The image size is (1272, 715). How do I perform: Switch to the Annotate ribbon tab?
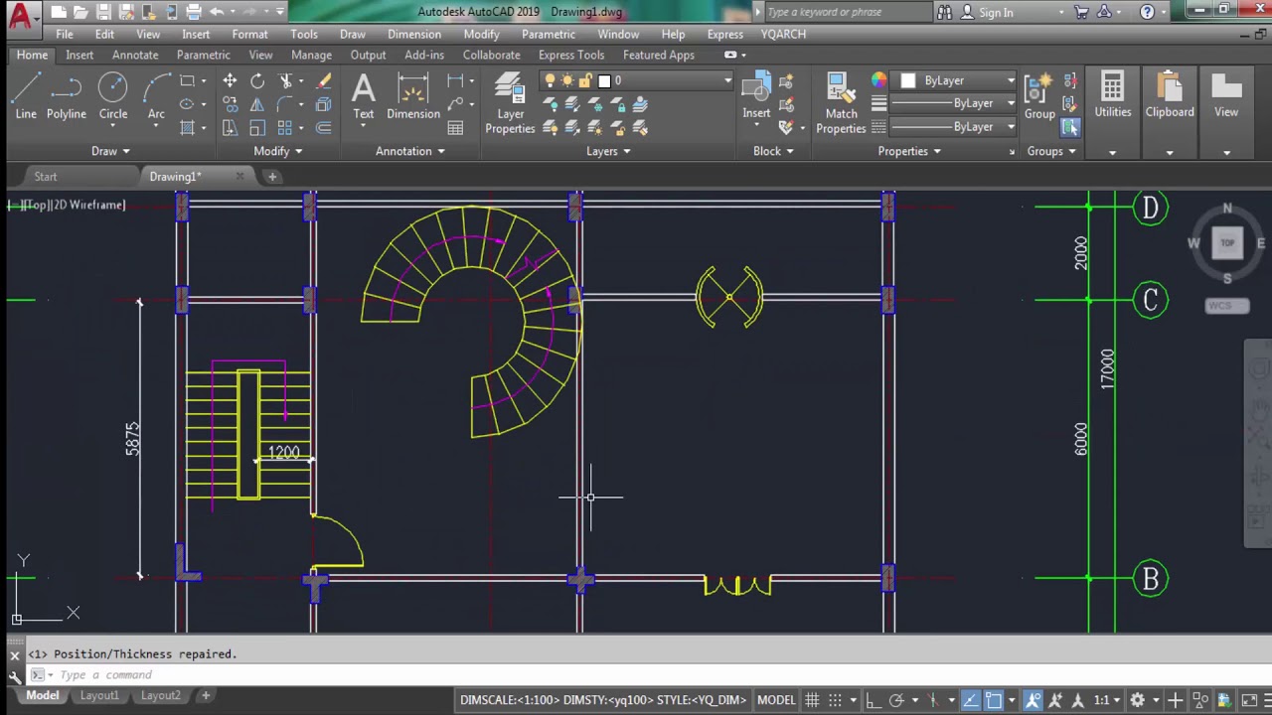[x=135, y=55]
